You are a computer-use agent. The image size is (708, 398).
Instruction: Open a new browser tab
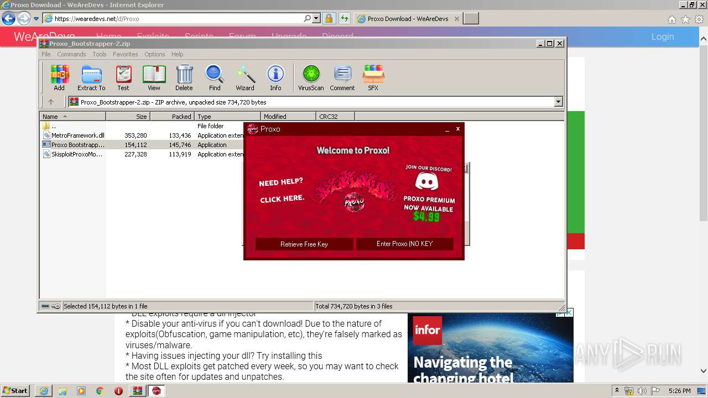click(471, 18)
